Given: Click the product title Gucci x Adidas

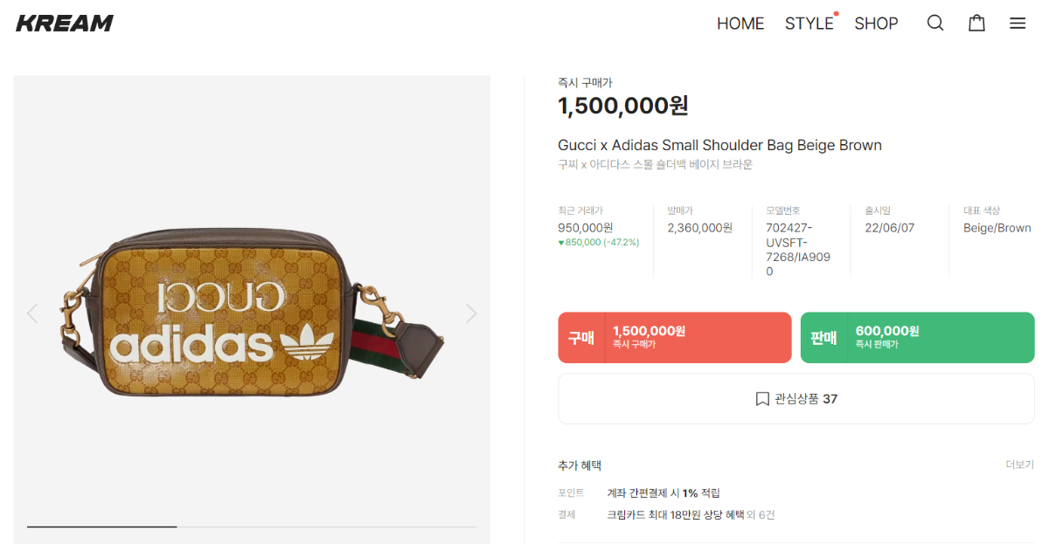Looking at the screenshot, I should pos(719,145).
